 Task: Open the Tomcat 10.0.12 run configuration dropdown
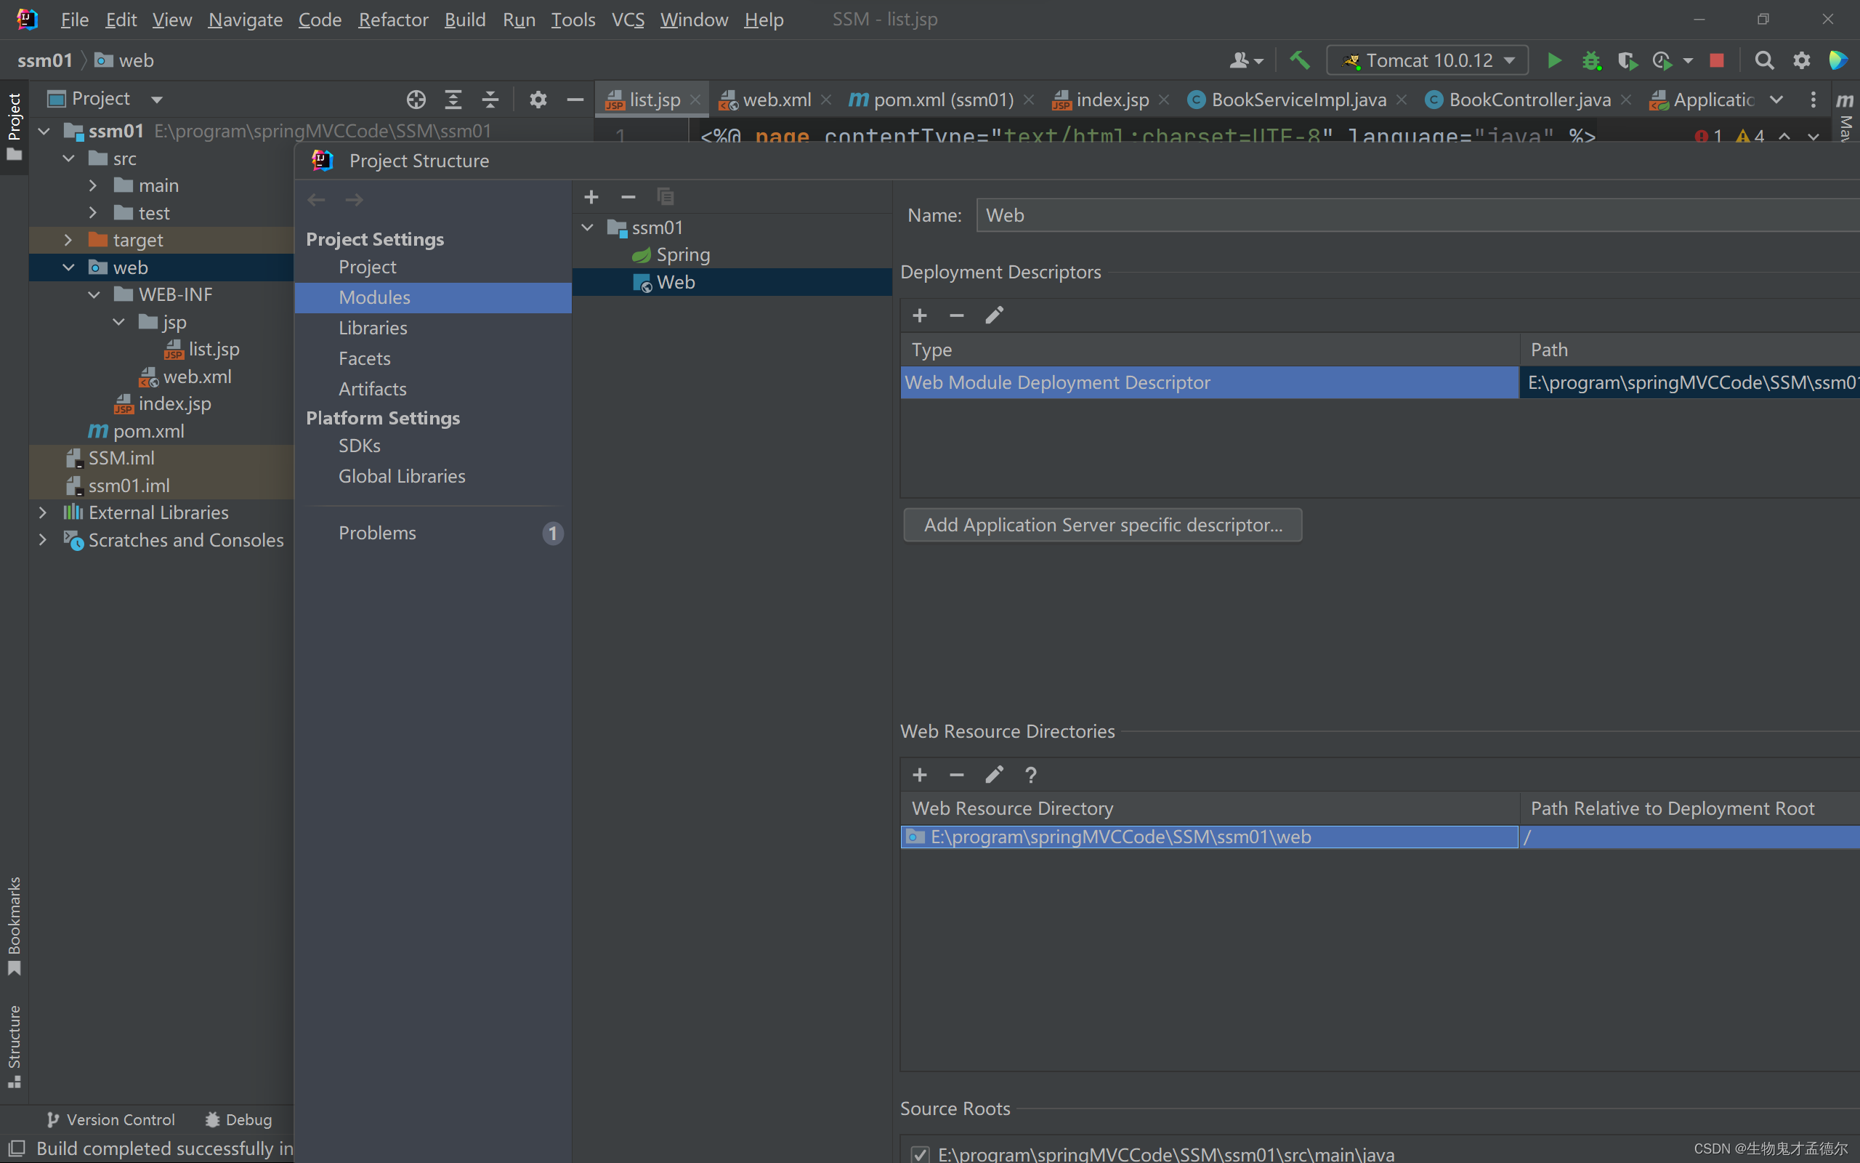pos(1427,60)
